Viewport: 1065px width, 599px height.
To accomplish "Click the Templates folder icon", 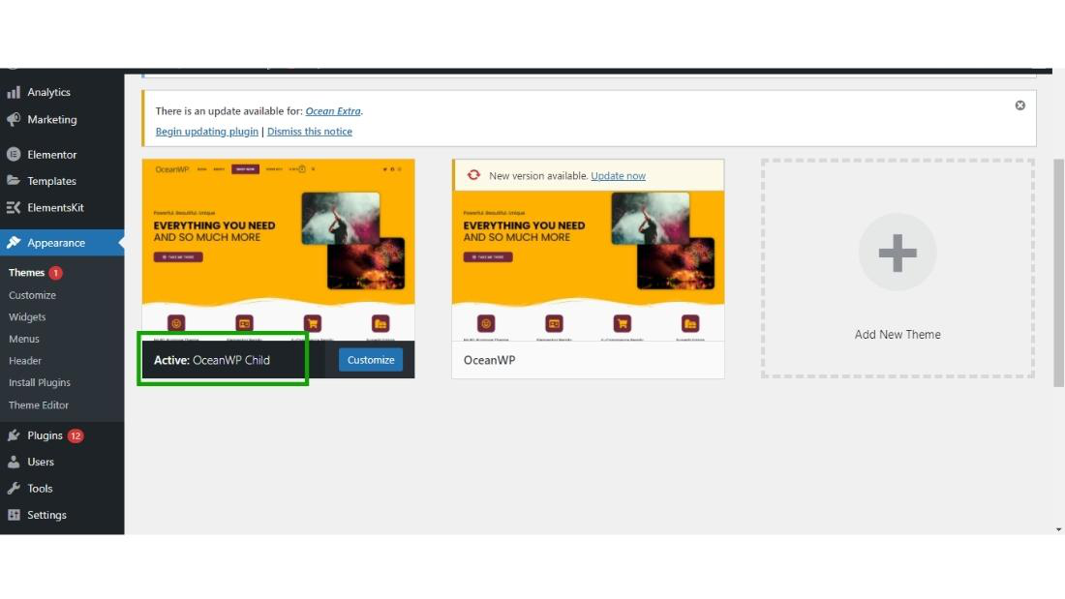I will coord(14,181).
